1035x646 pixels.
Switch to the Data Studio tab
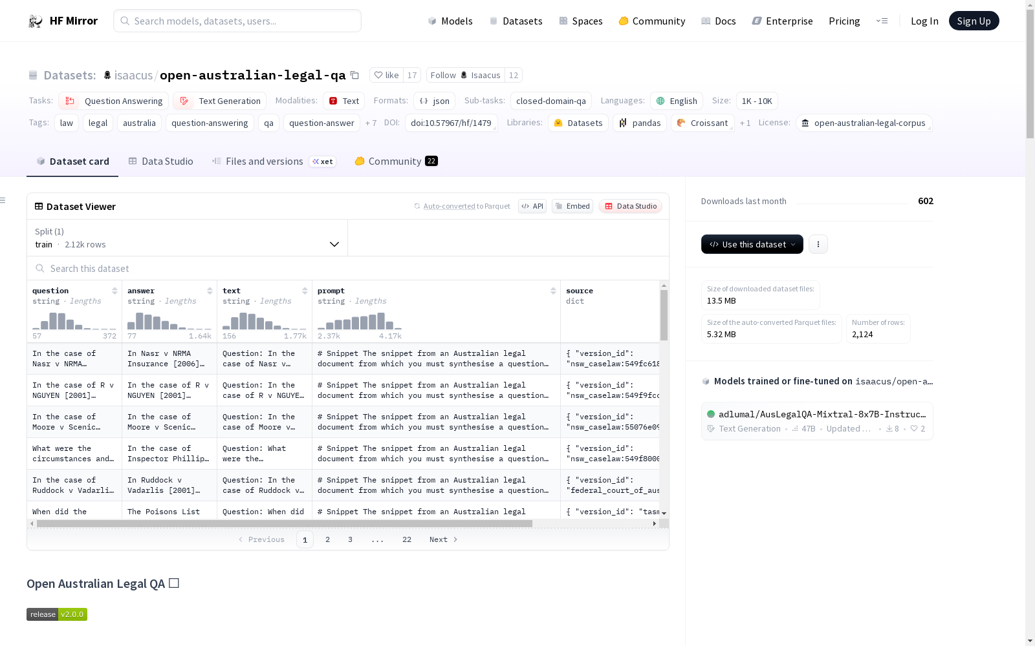160,161
